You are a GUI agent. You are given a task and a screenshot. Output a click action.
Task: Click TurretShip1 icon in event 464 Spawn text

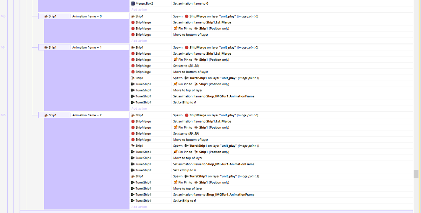(187, 78)
